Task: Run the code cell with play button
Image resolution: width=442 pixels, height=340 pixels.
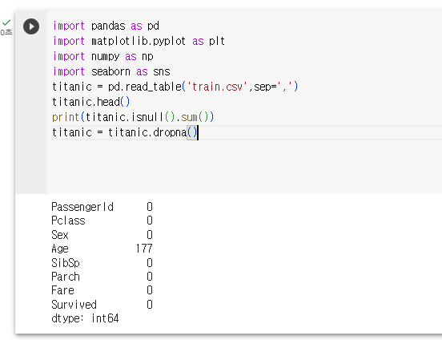Action: [31, 26]
